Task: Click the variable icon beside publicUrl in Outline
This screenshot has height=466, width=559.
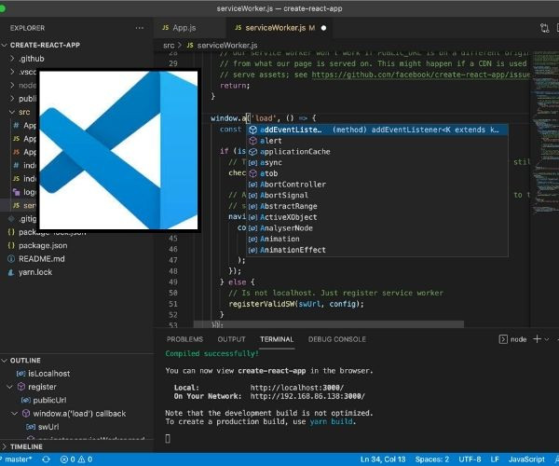Action: pyautogui.click(x=26, y=400)
